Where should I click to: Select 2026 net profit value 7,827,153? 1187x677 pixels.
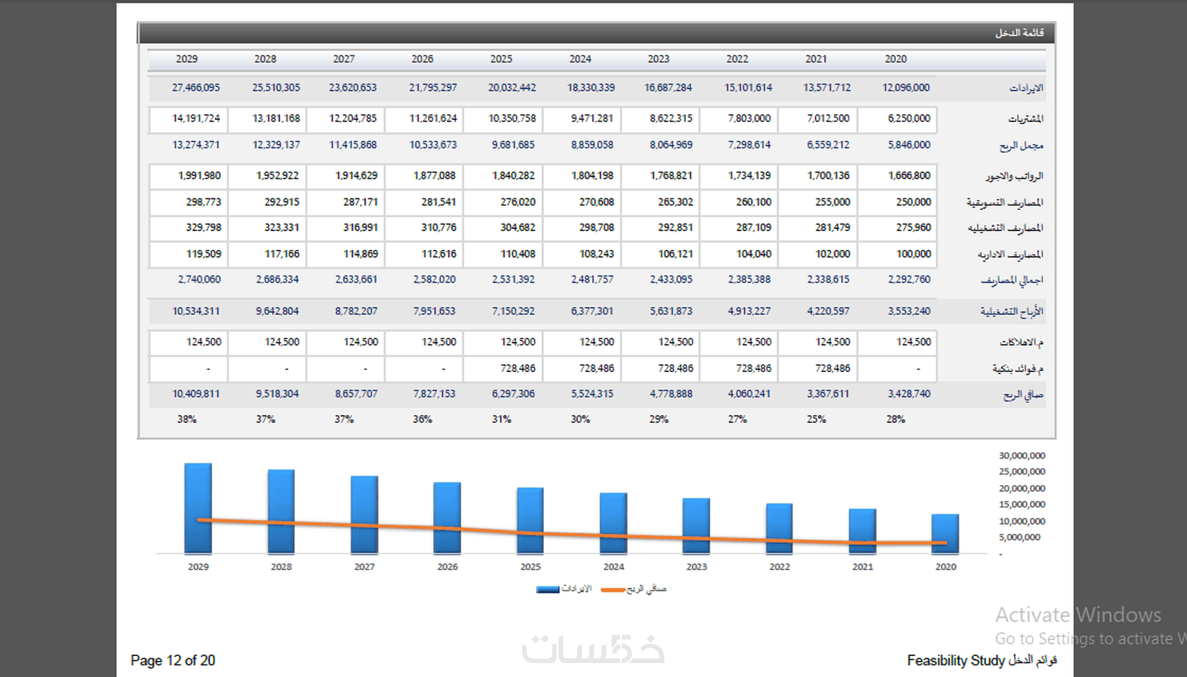click(x=434, y=394)
